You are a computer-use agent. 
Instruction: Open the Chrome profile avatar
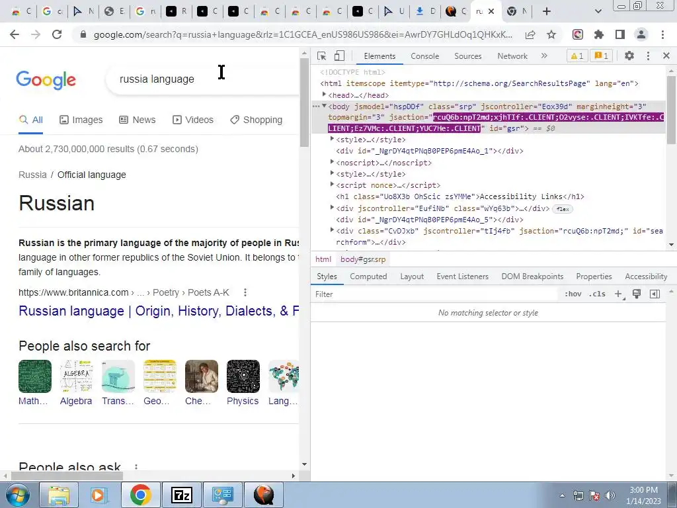[x=641, y=34]
